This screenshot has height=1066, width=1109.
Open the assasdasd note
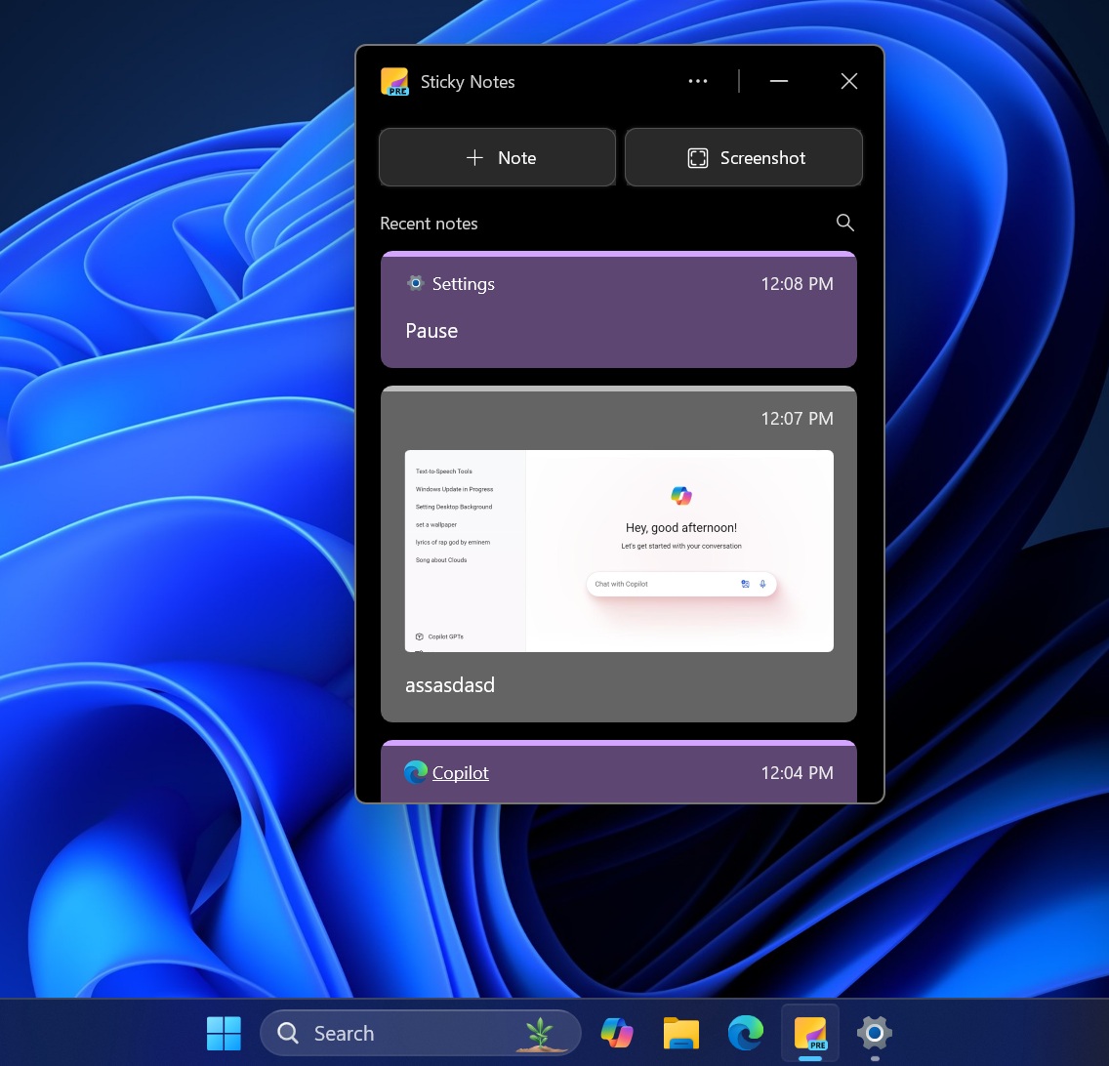[619, 684]
